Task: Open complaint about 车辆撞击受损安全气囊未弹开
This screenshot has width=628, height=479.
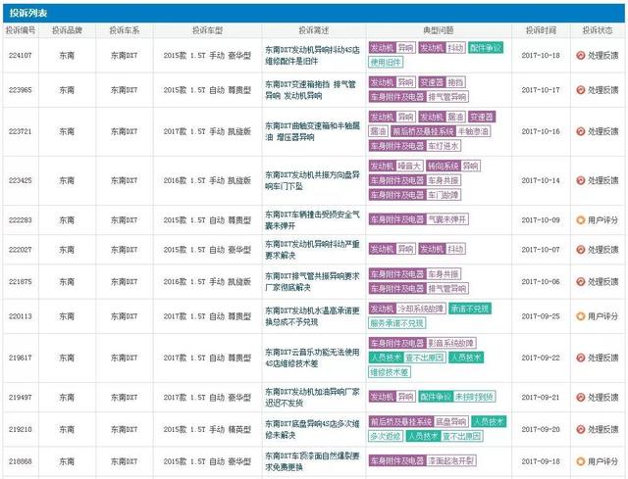Action: tap(312, 219)
